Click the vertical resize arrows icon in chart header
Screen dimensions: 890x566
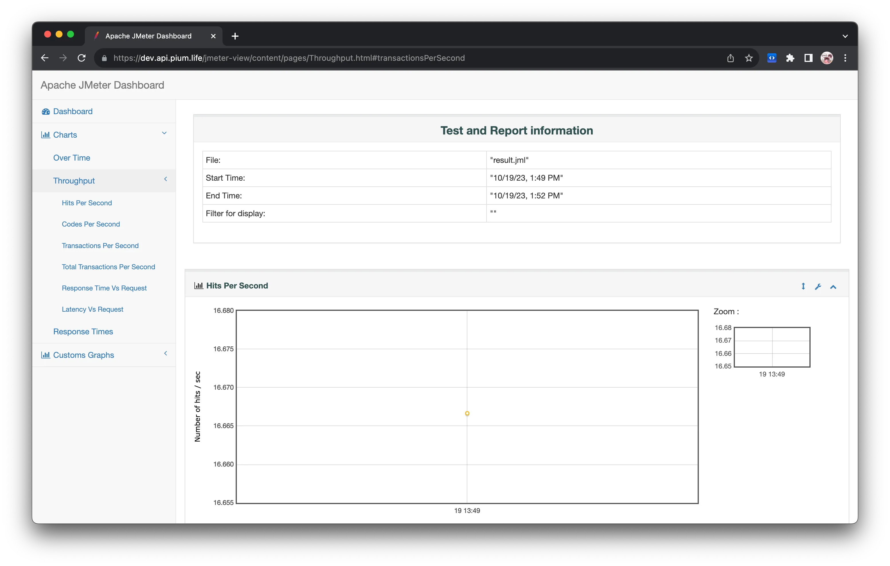coord(803,286)
